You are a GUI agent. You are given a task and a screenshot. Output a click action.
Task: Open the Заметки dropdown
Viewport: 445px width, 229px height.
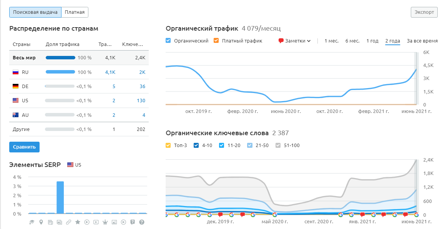coord(294,41)
